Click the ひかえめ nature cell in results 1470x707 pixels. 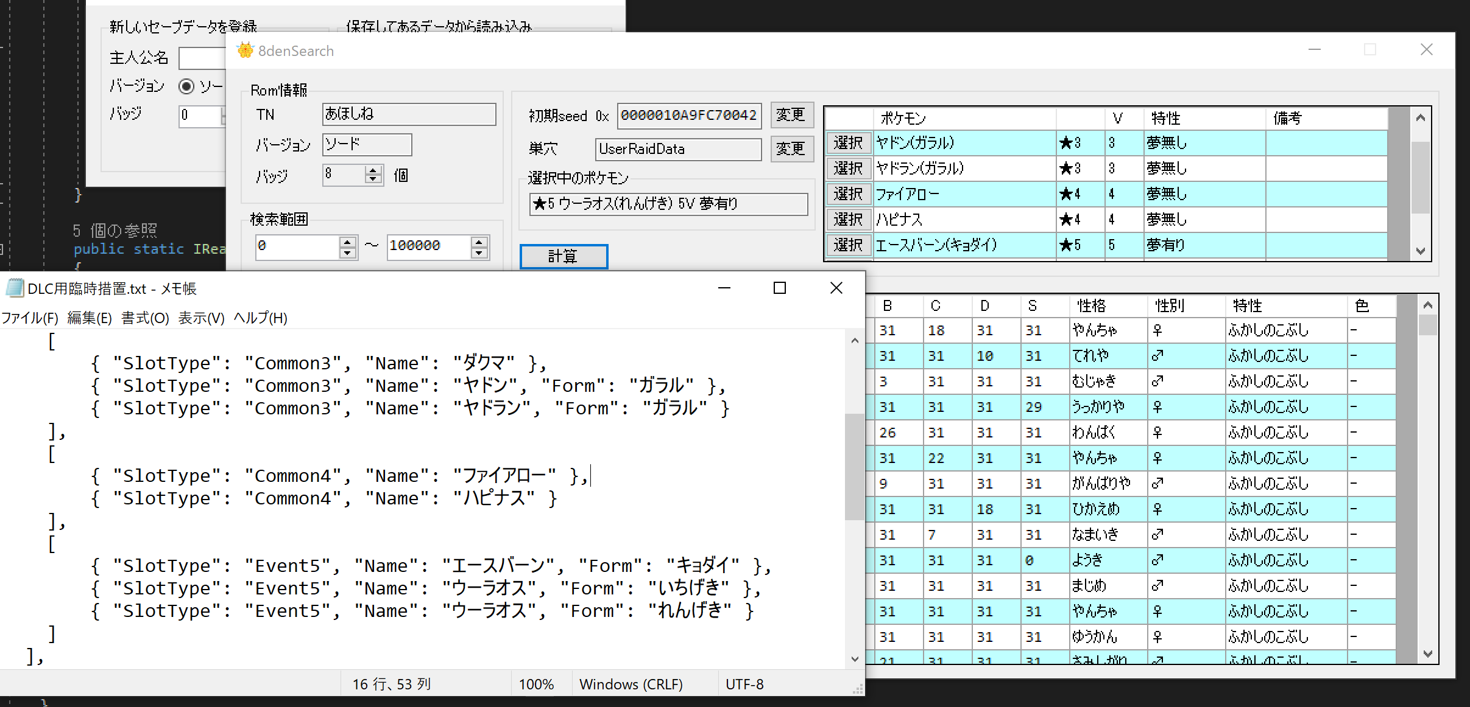(x=1108, y=509)
